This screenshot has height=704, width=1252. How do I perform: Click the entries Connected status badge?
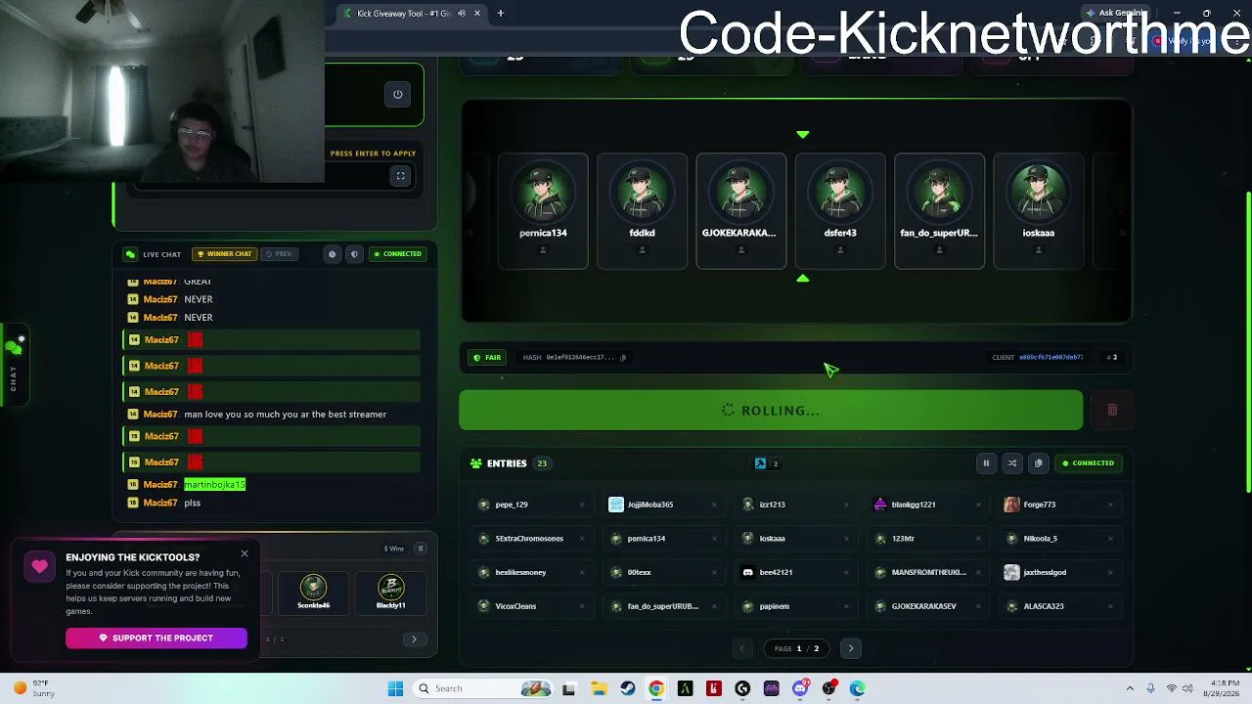point(1088,463)
